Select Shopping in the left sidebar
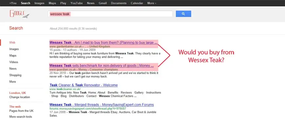 pos(15,75)
